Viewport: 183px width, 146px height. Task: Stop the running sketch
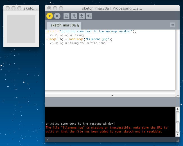[57, 16]
